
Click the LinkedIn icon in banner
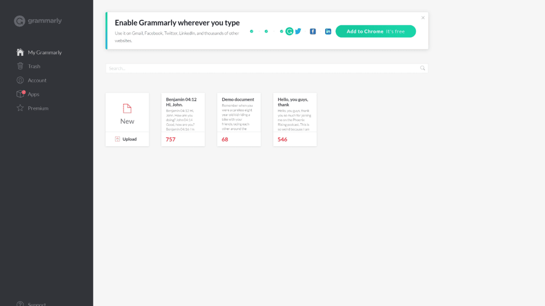(328, 31)
